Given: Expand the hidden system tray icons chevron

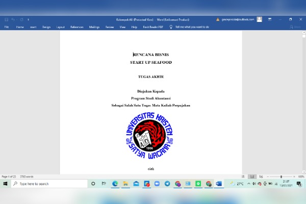Looking at the screenshot, I should [249, 184].
